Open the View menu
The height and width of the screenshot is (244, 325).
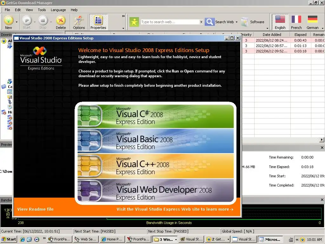(x=29, y=10)
